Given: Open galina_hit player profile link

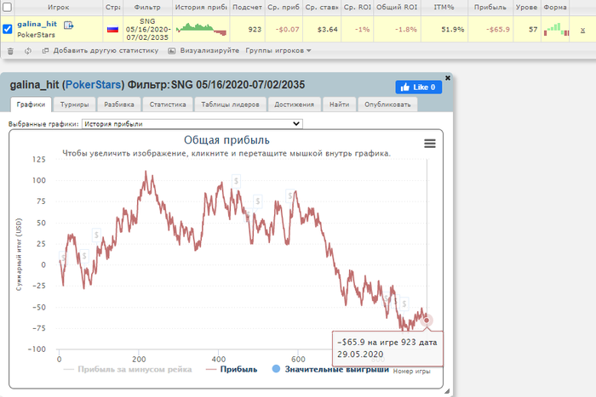Looking at the screenshot, I should coord(37,24).
